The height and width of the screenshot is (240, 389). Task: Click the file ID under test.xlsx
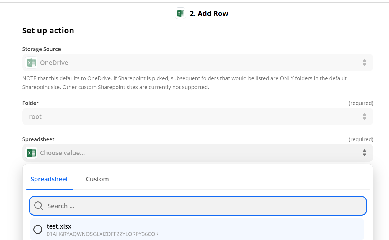pos(102,234)
